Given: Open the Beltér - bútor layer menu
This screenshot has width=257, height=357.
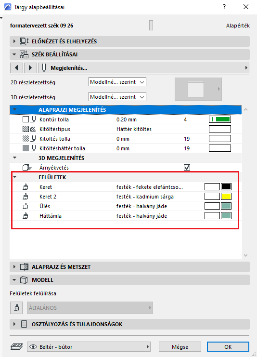Looking at the screenshot, I should 89,347.
